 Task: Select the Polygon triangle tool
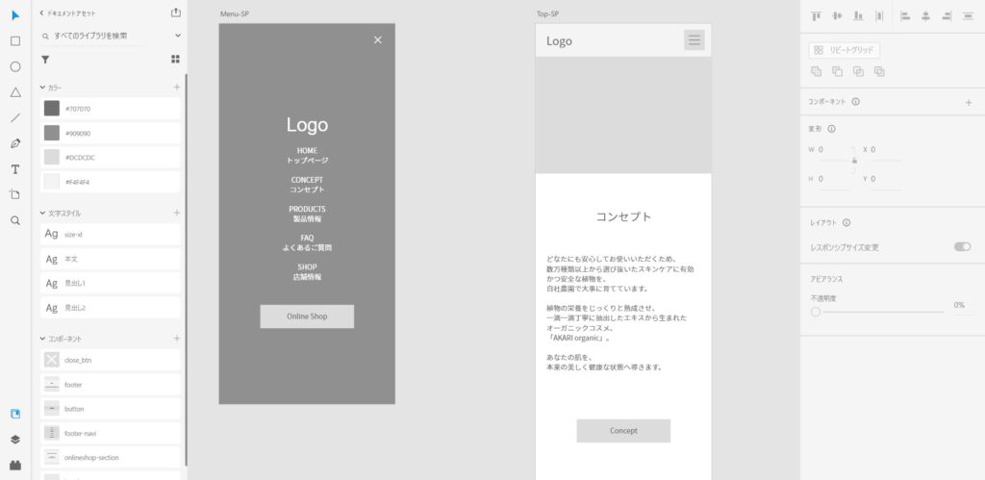pyautogui.click(x=15, y=92)
